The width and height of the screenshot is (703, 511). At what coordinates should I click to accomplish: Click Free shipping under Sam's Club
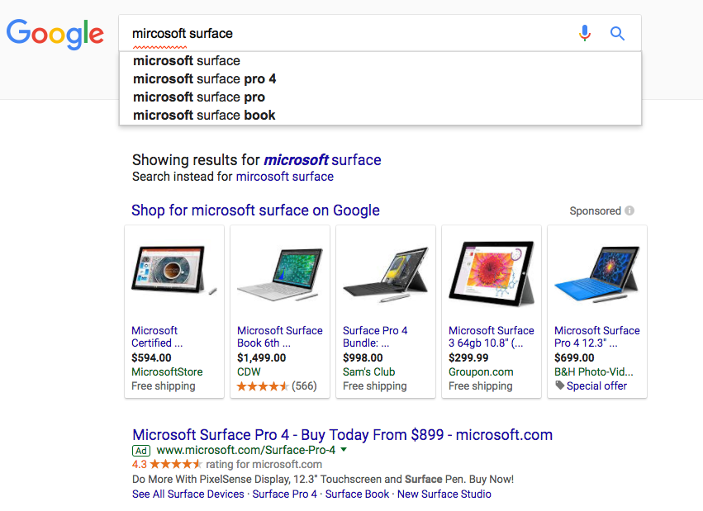coord(375,386)
